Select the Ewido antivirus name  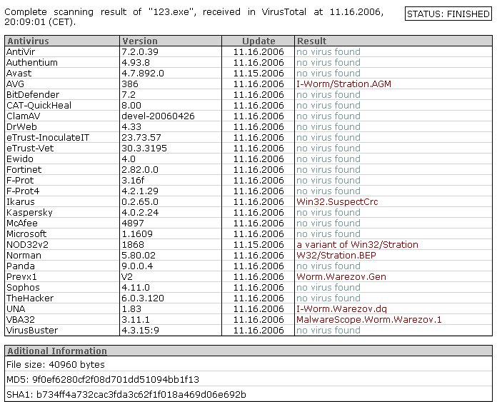pos(20,159)
